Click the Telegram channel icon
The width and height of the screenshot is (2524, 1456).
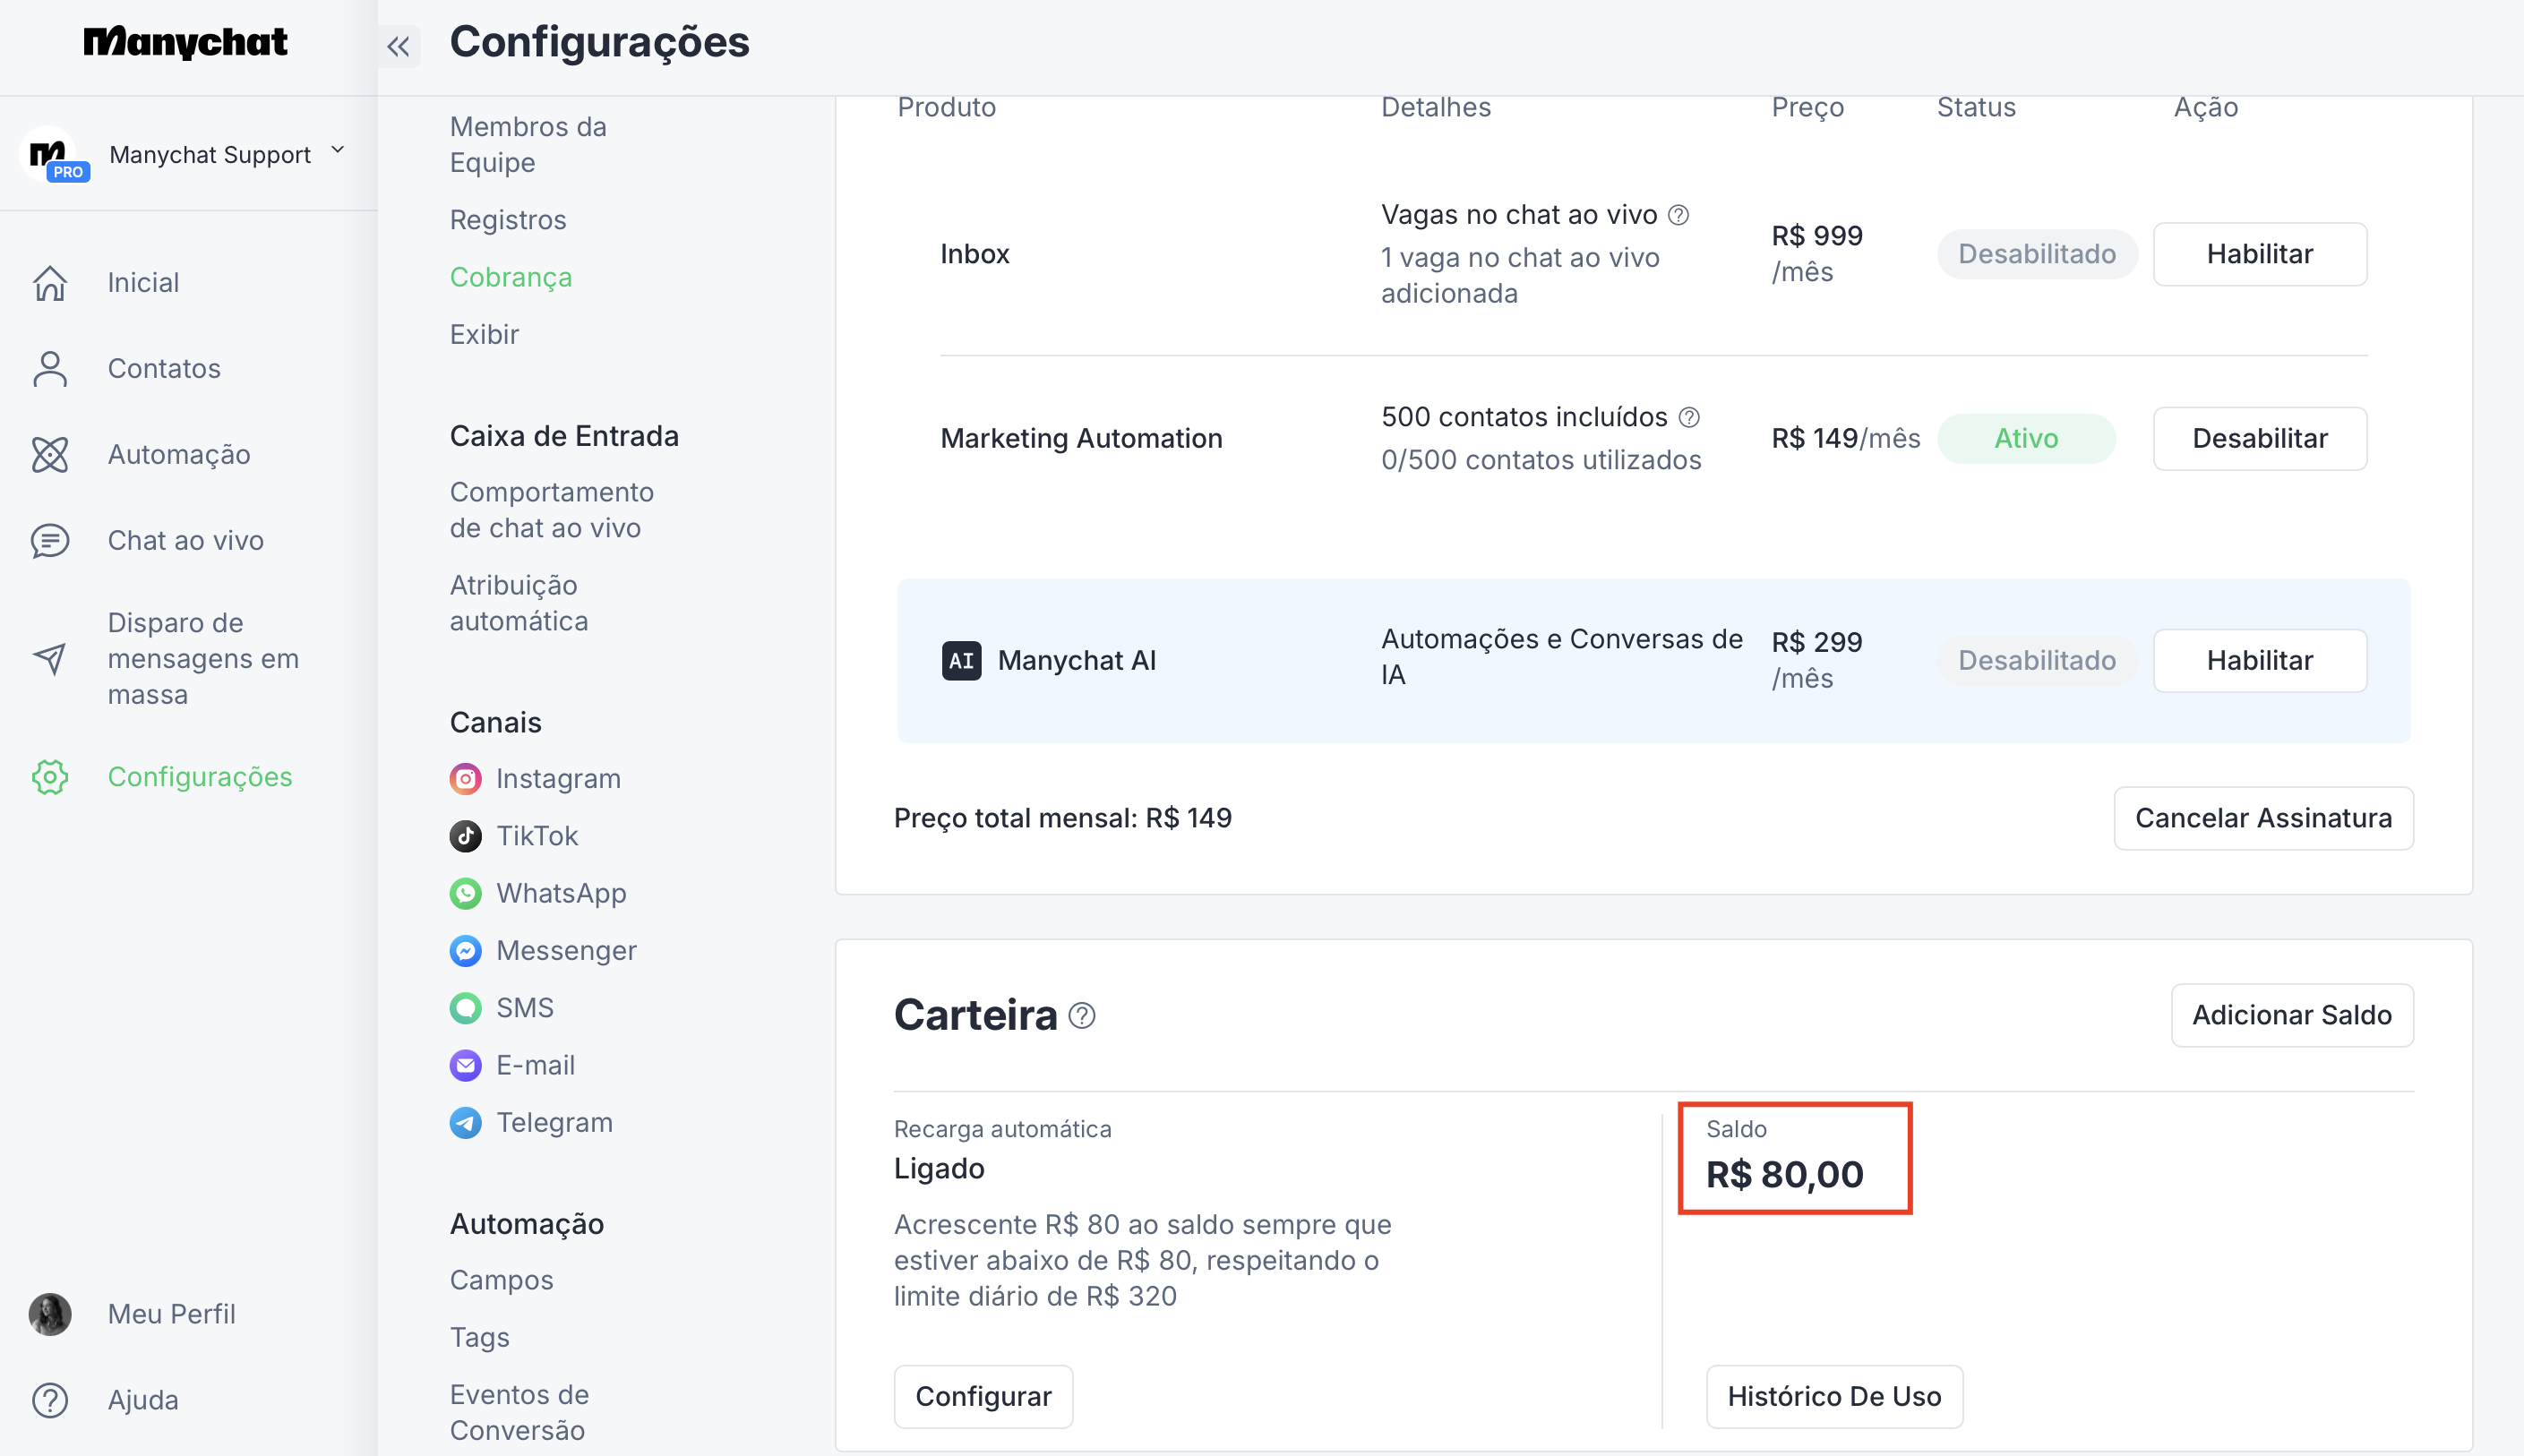coord(465,1122)
